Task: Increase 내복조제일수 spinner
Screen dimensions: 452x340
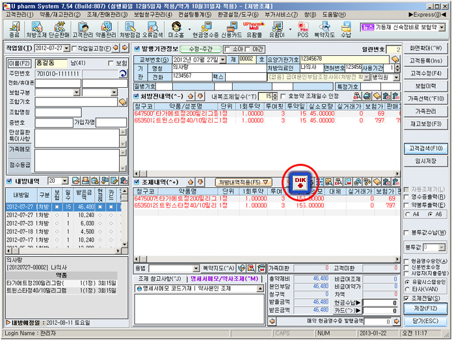Action: (x=274, y=94)
